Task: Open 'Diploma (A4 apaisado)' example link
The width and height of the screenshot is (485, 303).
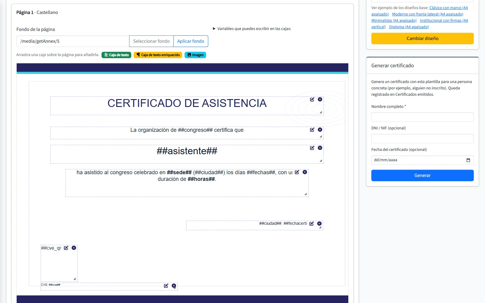Action: pyautogui.click(x=409, y=27)
